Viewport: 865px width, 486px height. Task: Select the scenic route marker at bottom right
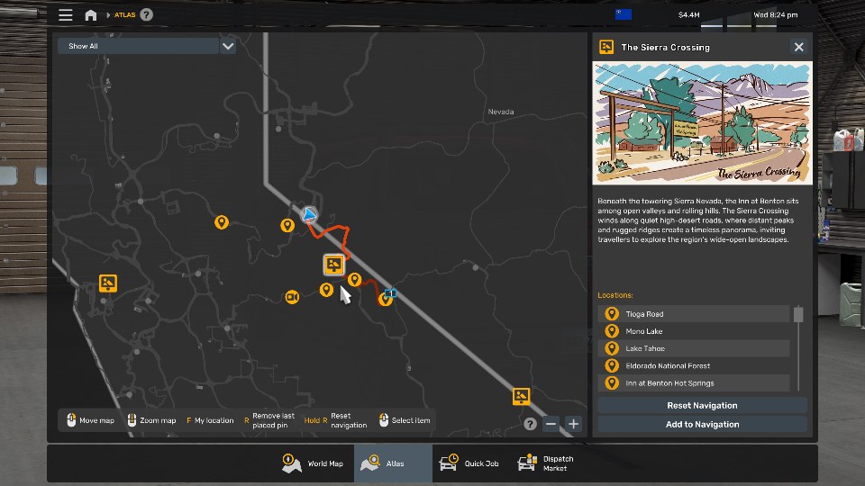click(x=521, y=396)
